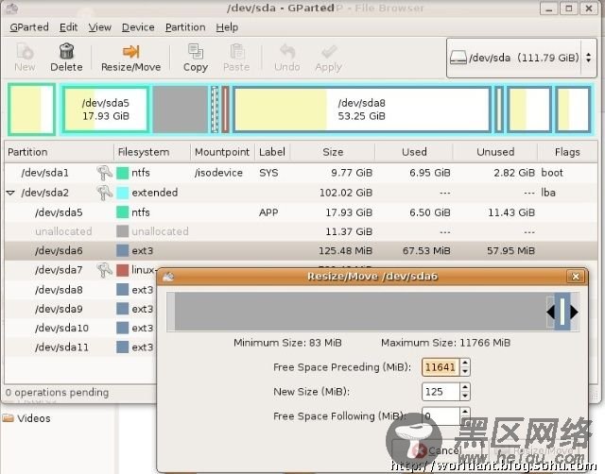The width and height of the screenshot is (605, 474).
Task: Select the /dev/sda6 ext3 row
Action: point(301,250)
